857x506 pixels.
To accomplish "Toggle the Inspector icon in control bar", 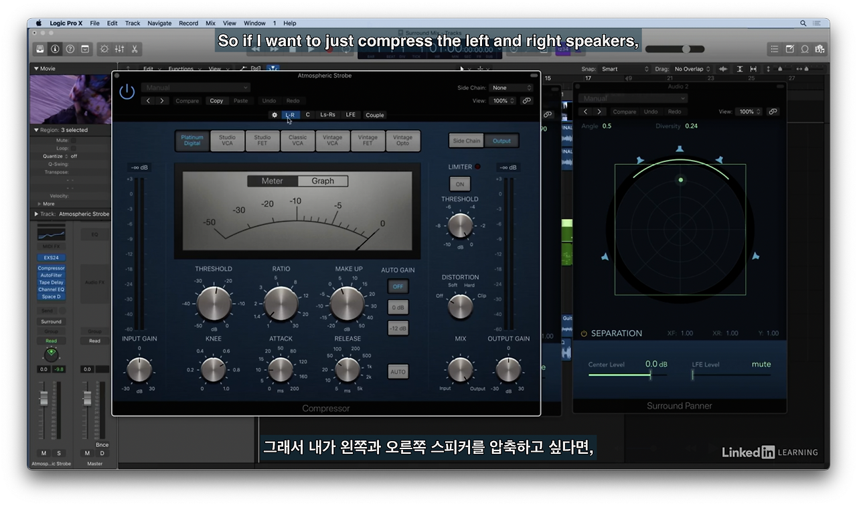I will point(55,49).
